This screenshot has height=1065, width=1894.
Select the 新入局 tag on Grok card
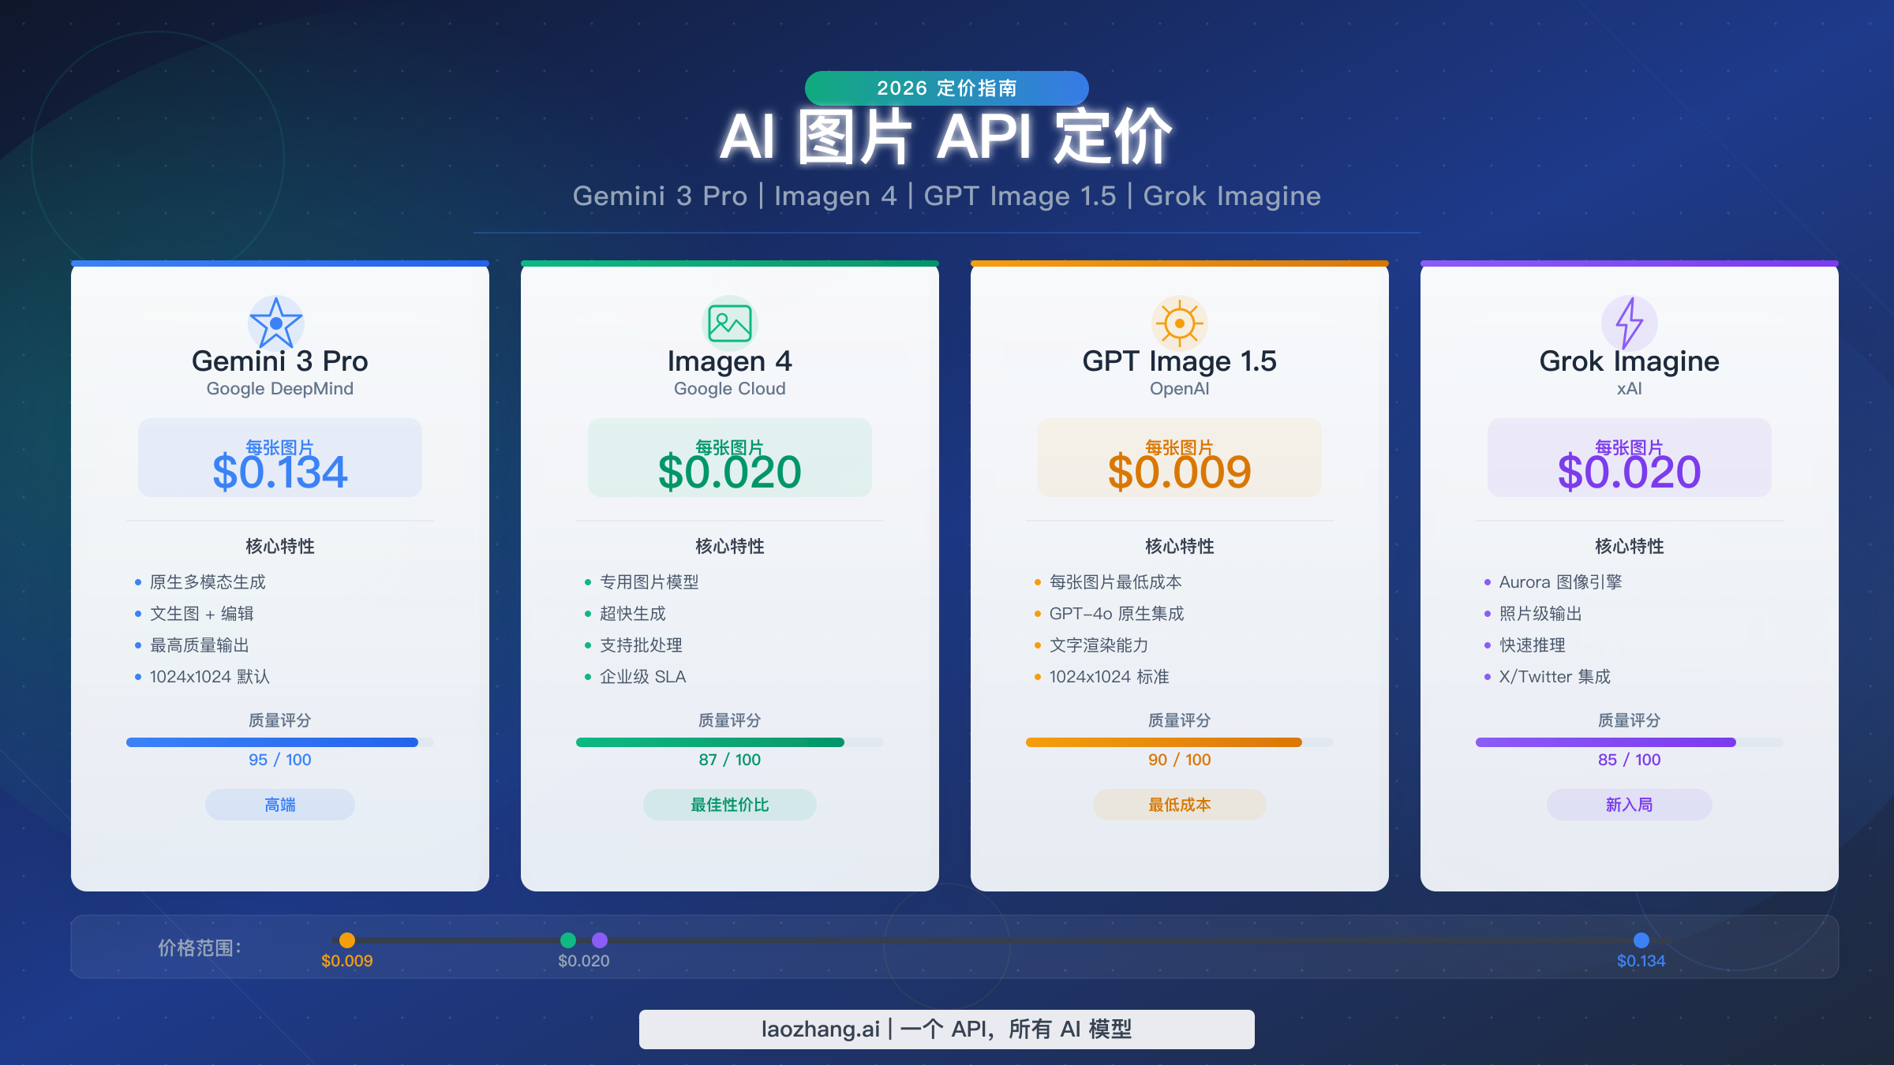(1627, 805)
